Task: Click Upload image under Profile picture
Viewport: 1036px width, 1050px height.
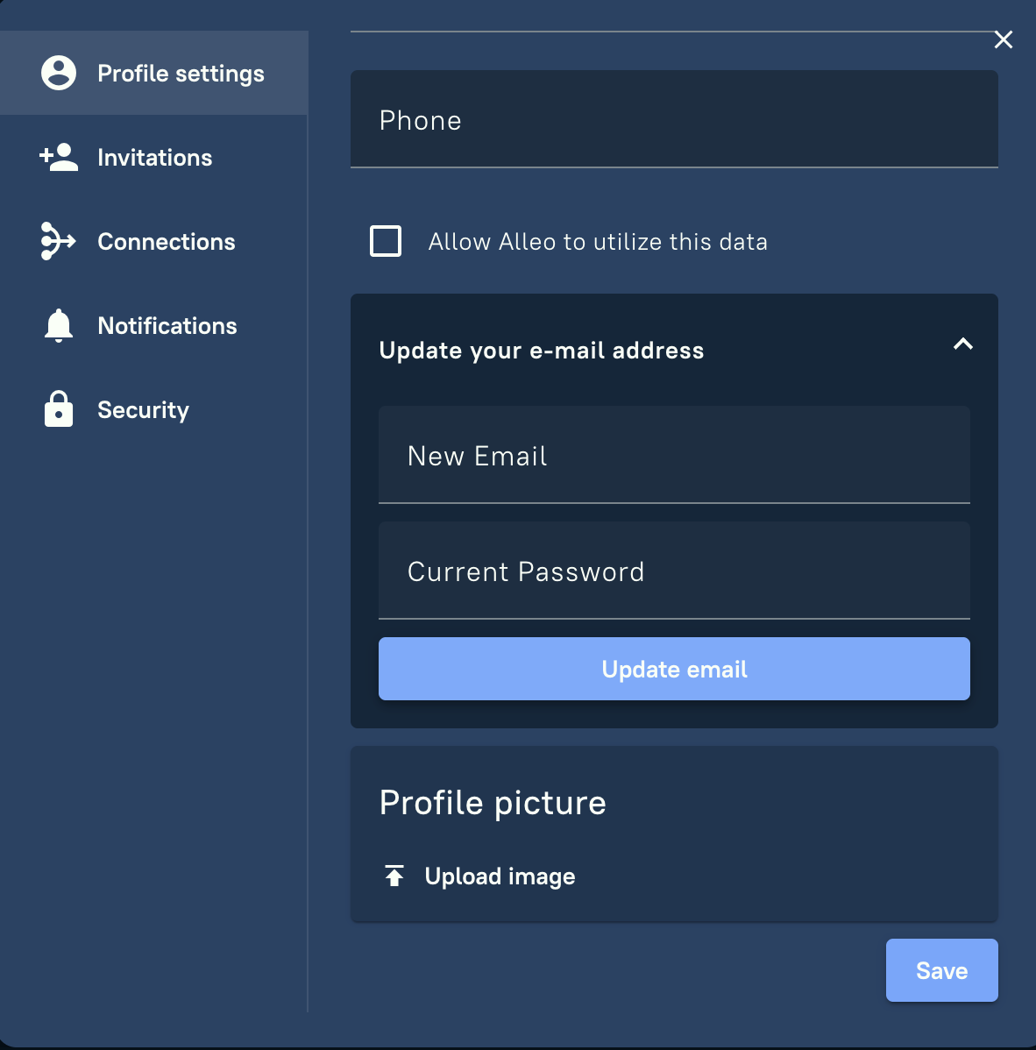Action: tap(500, 875)
